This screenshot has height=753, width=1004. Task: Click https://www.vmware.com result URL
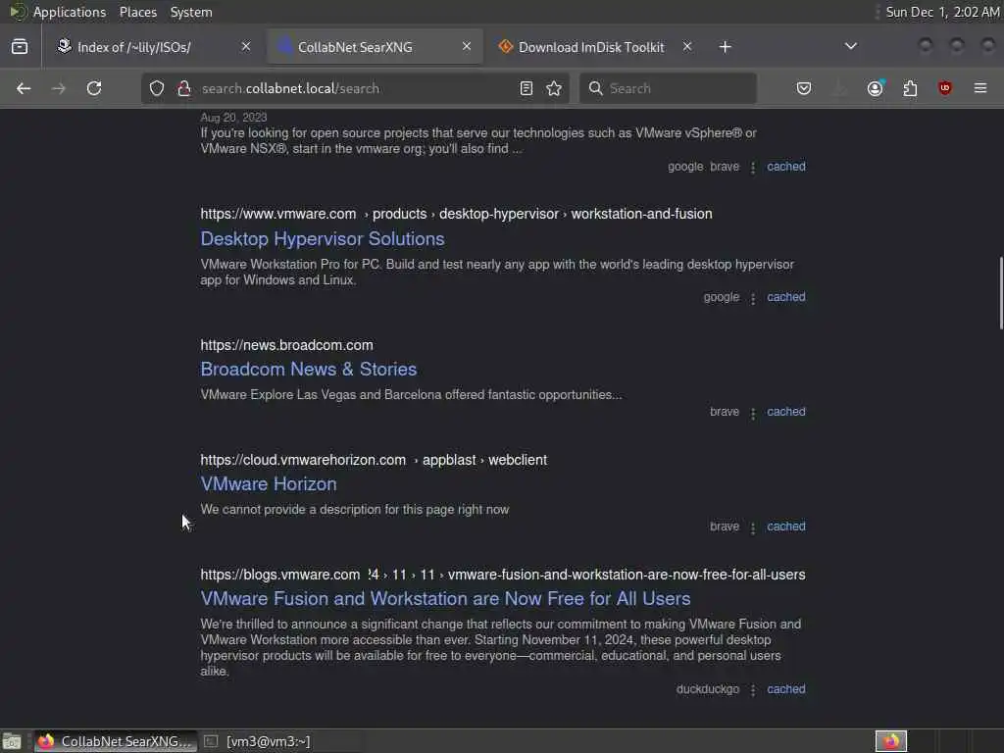coord(277,214)
